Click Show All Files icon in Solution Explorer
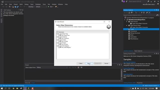Image resolution: width=160 pixels, height=90 pixels. tap(144, 13)
